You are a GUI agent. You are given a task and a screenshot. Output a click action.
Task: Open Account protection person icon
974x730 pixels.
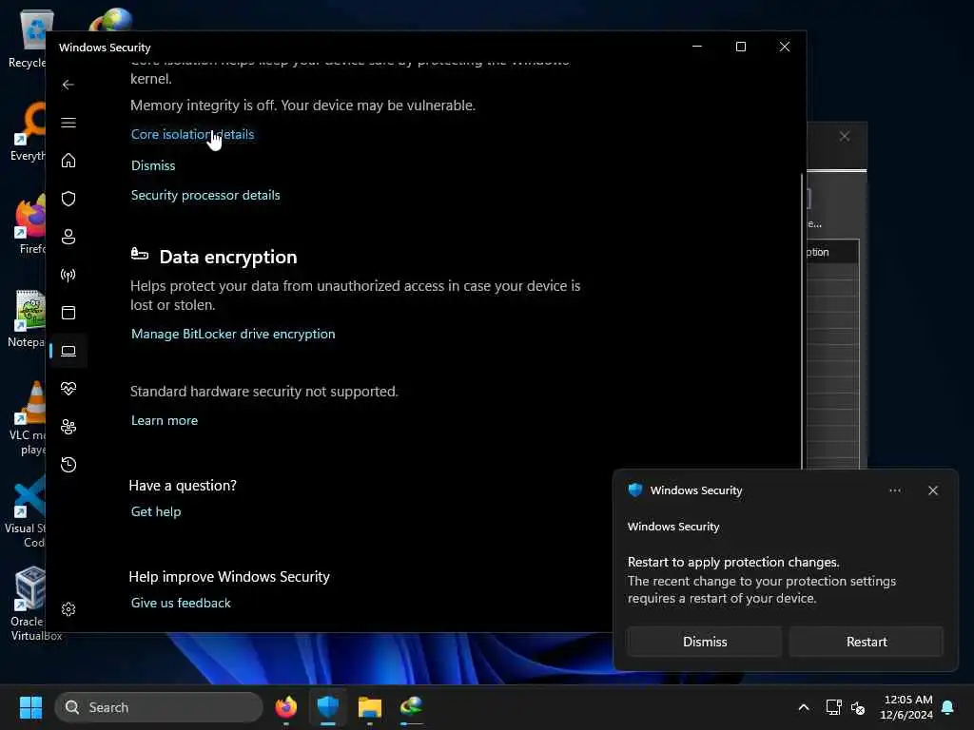pos(68,237)
